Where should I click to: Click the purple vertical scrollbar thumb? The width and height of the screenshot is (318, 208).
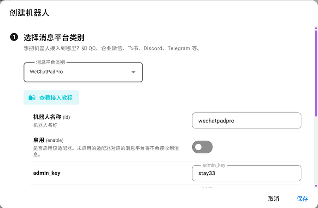[316, 73]
